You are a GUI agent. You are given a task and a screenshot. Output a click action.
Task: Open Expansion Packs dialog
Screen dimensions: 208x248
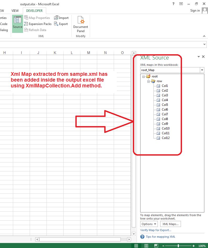[x=38, y=24]
